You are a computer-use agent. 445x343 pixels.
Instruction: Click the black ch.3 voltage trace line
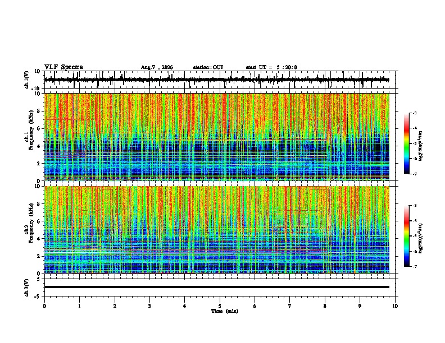tap(217, 287)
